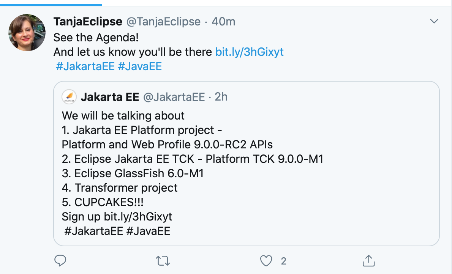This screenshot has height=274, width=452.
Task: Click the reply speech bubble icon
Action: pos(60,260)
